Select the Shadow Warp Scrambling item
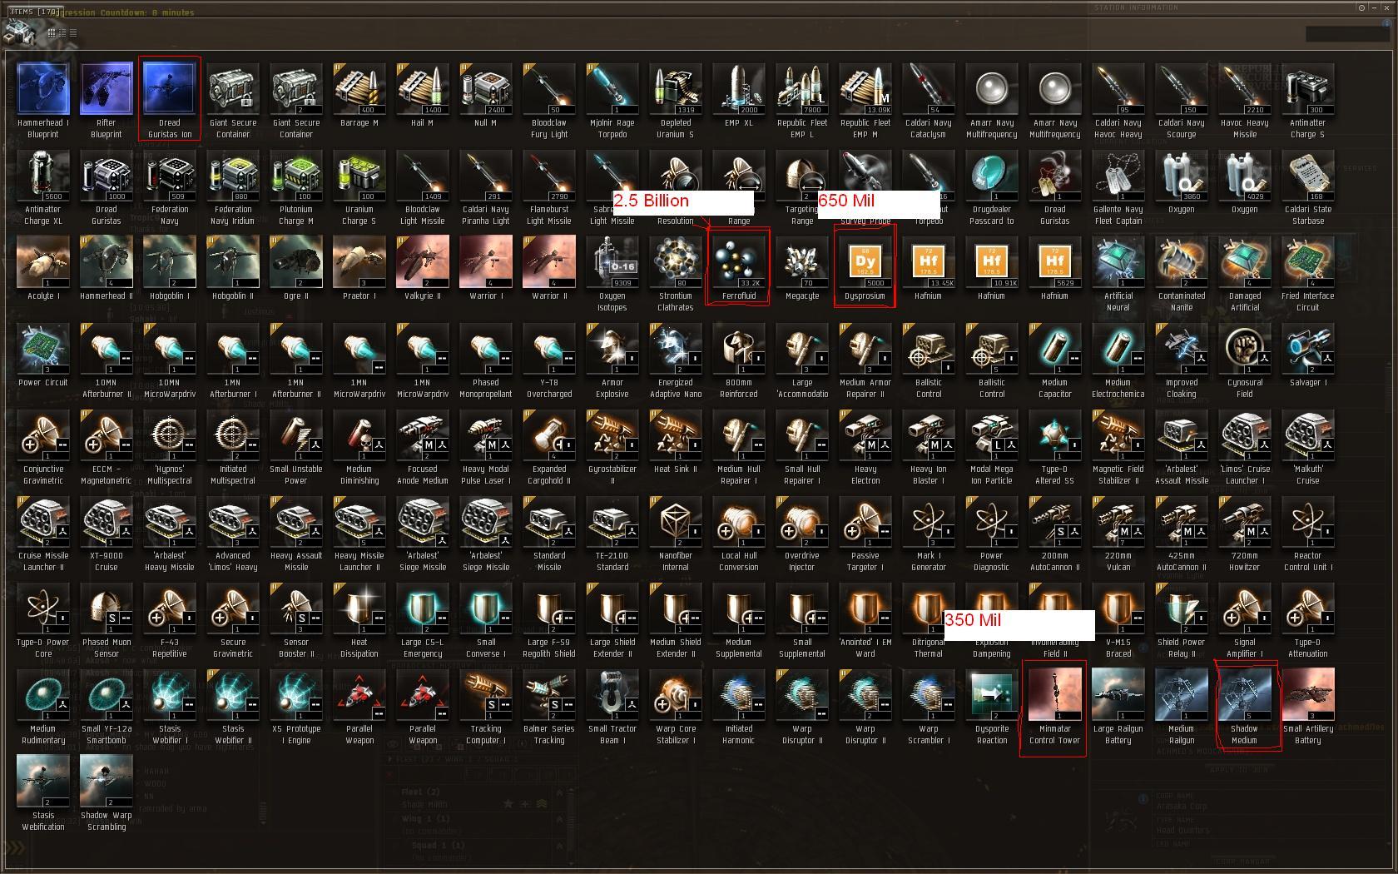The image size is (1398, 874). click(107, 792)
